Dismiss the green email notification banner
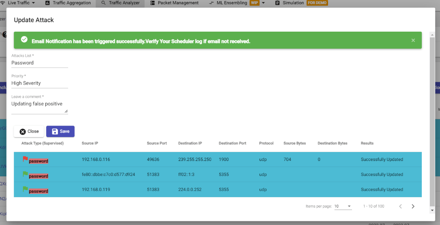This screenshot has width=440, height=225. 413,41
